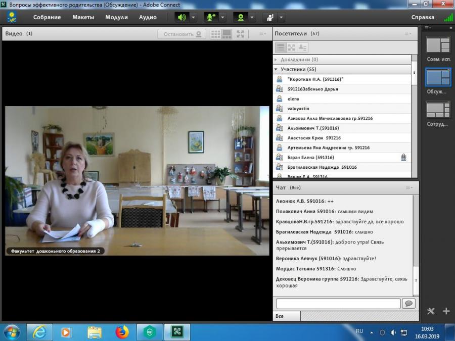This screenshot has height=341, width=455.
Task: Click the Остановить video button
Action: click(x=182, y=34)
